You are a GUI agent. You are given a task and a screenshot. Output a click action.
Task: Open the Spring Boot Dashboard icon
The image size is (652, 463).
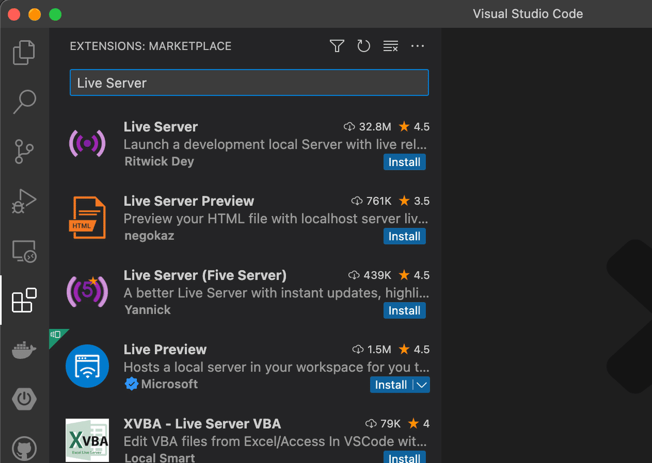pos(24,400)
